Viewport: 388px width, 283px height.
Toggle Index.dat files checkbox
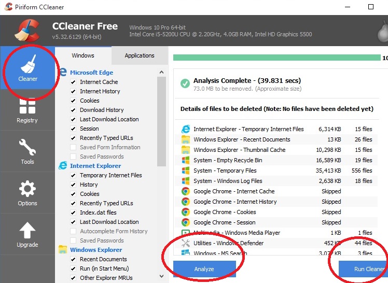click(73, 213)
